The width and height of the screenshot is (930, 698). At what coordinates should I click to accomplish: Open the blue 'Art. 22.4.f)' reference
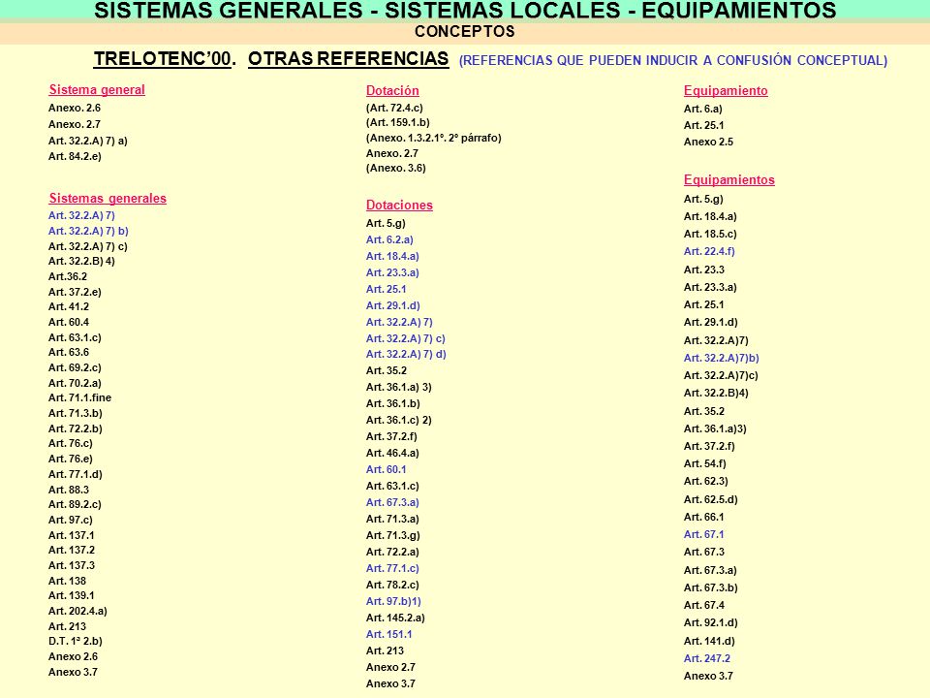[709, 251]
